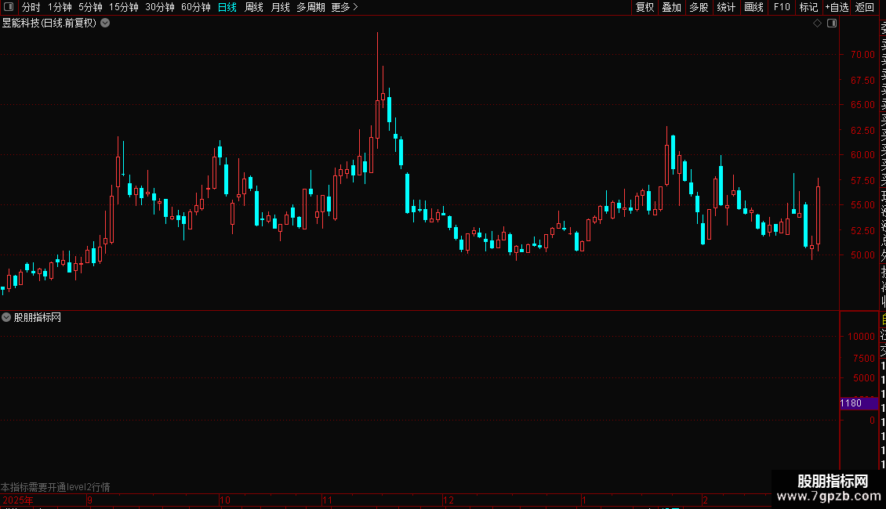
Task: Click the month 10 date marker
Action: click(225, 500)
